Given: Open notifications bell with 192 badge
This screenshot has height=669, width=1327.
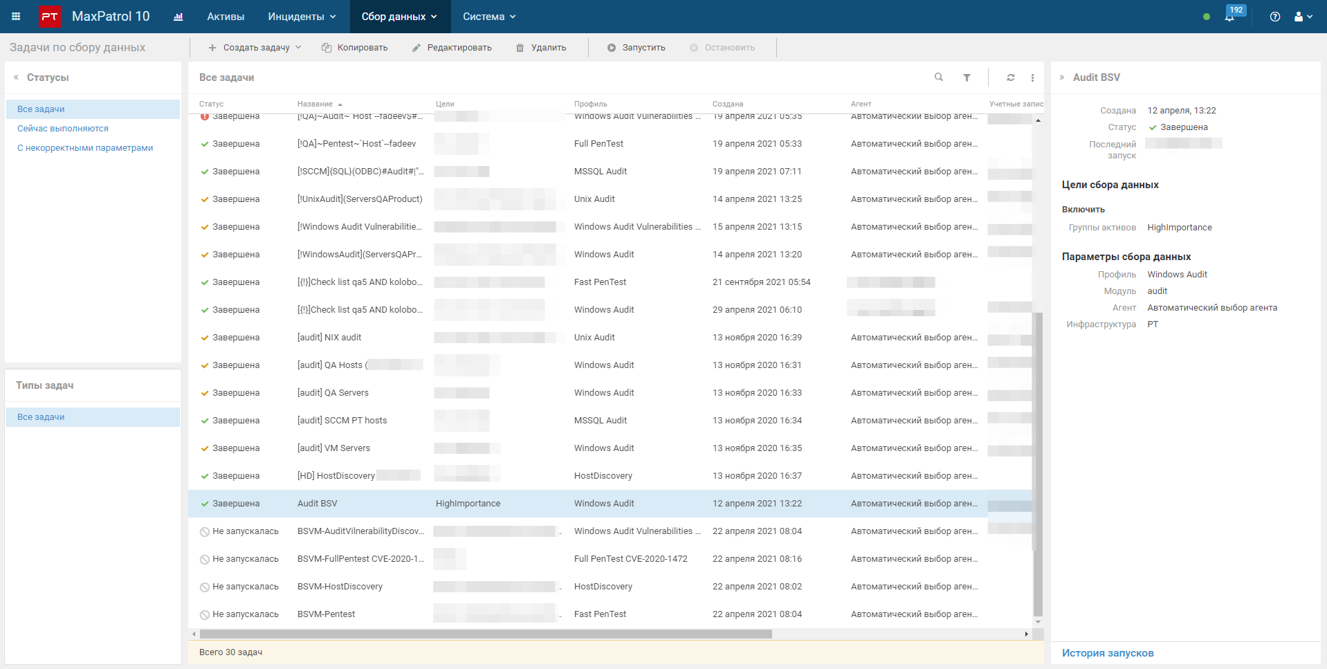Looking at the screenshot, I should pos(1230,16).
